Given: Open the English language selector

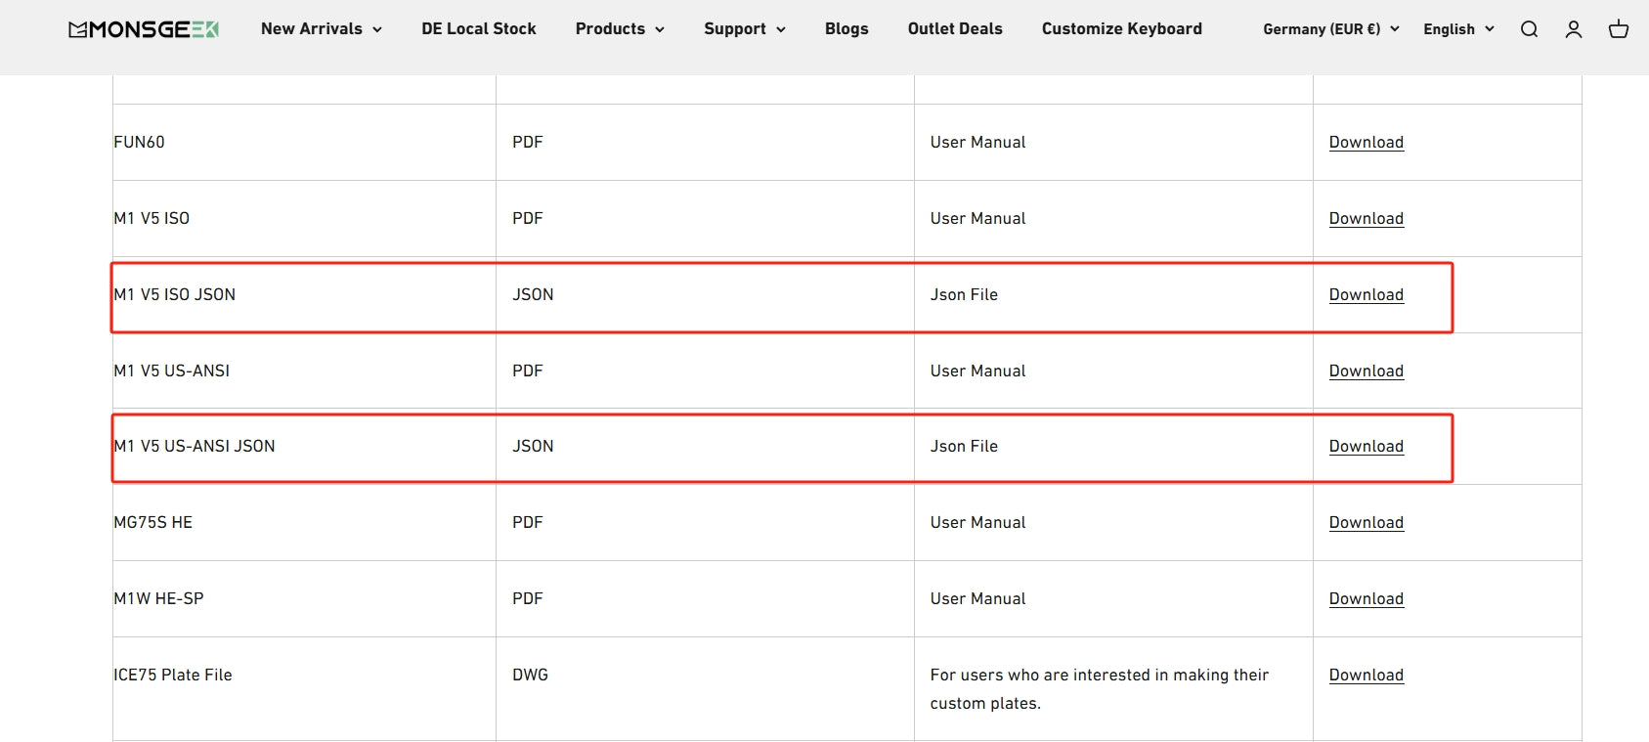Looking at the screenshot, I should (x=1458, y=29).
